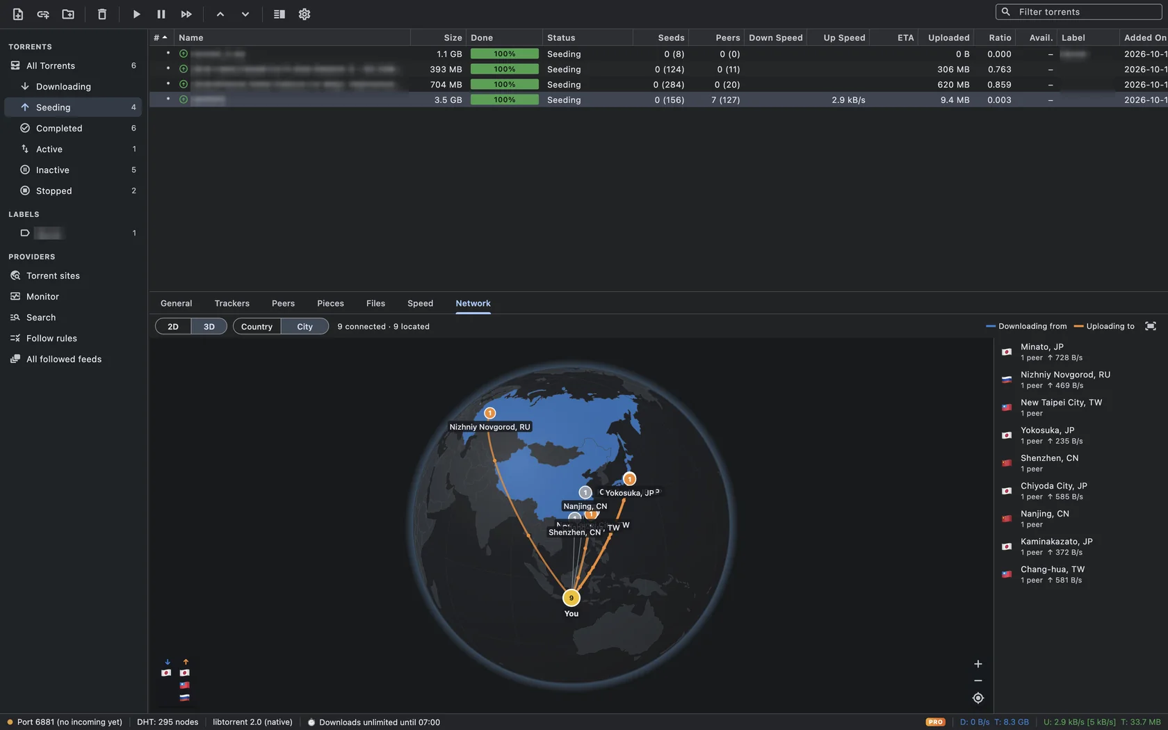Click the trash remove torrent icon
Screen dimensions: 1168x730
[102, 14]
